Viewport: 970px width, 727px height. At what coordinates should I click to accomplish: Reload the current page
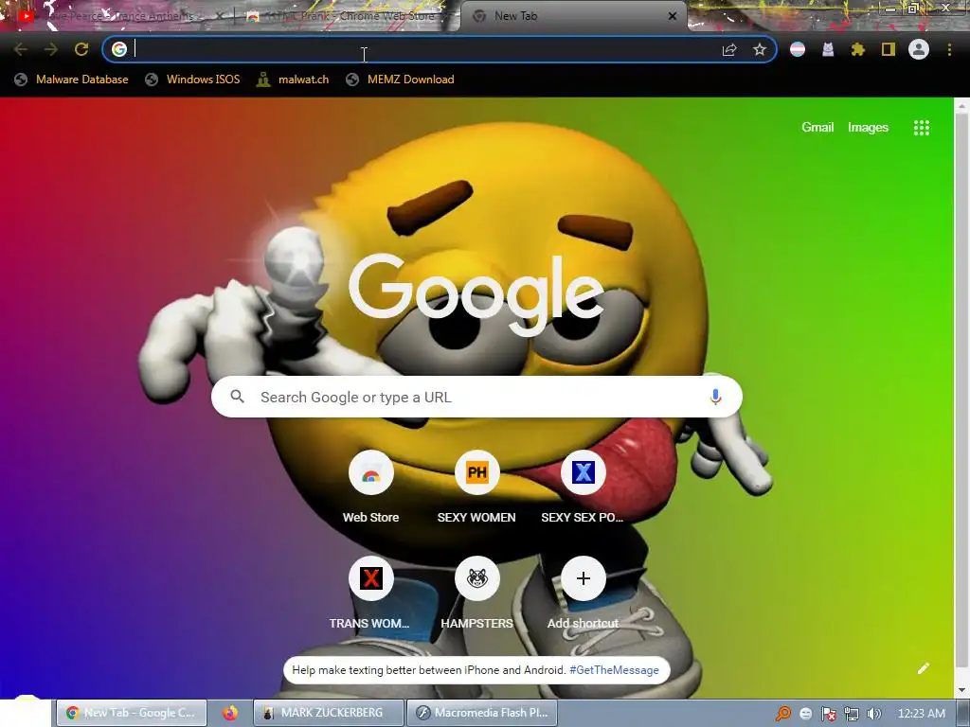coord(81,49)
